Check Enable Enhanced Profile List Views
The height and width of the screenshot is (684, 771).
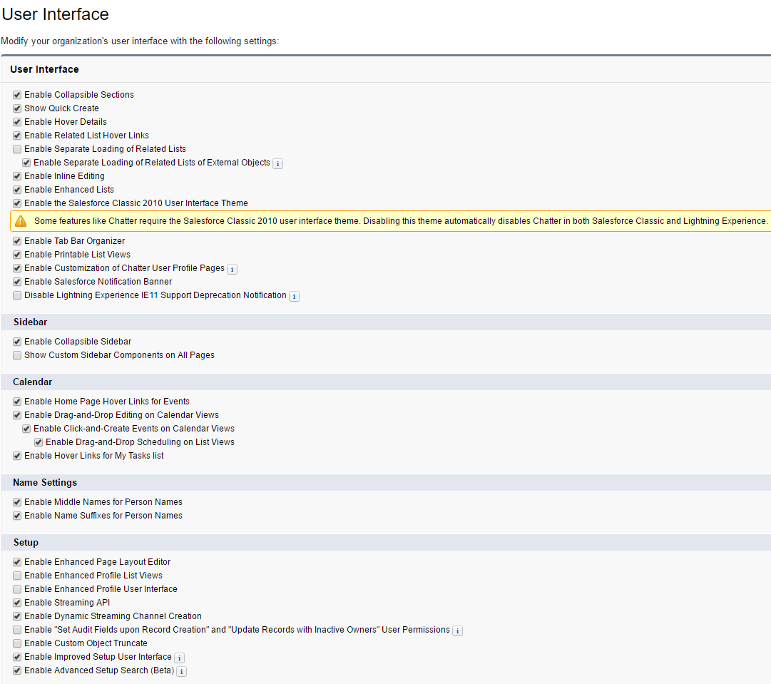[x=17, y=576]
